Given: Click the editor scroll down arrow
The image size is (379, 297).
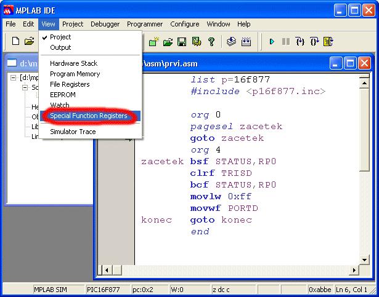Looking at the screenshot, I should click(364, 260).
